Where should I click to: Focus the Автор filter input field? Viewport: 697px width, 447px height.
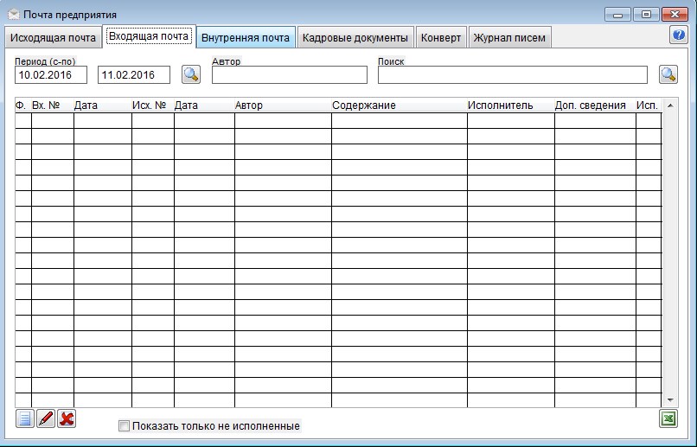(290, 74)
